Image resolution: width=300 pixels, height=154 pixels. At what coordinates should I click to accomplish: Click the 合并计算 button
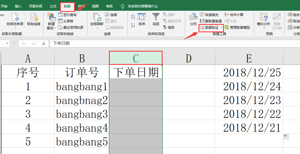pyautogui.click(x=234, y=15)
